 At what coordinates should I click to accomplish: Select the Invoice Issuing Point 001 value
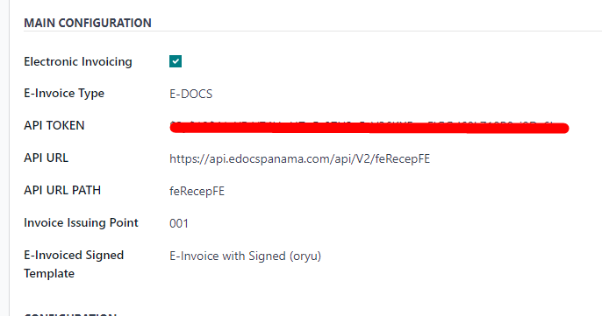[x=179, y=223]
